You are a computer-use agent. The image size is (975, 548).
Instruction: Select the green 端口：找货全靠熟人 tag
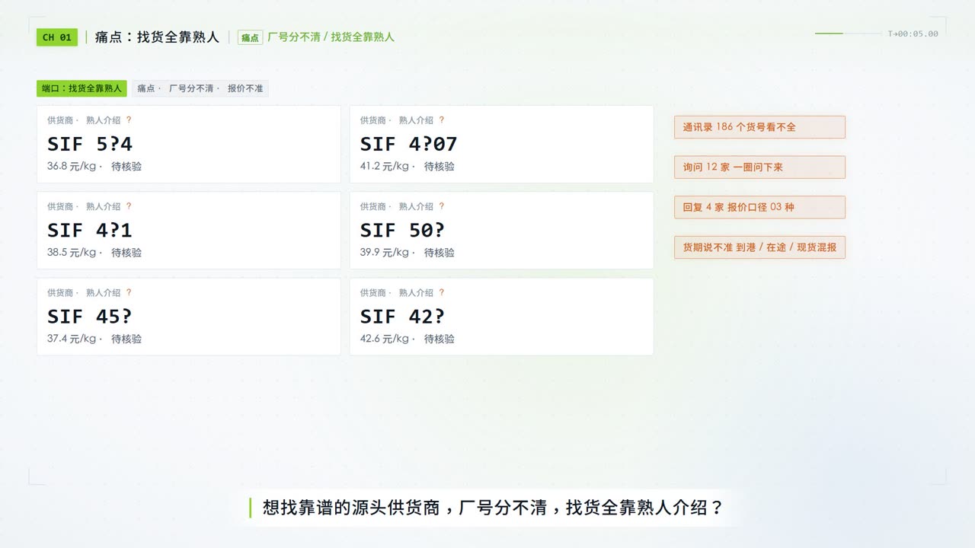[x=82, y=88]
